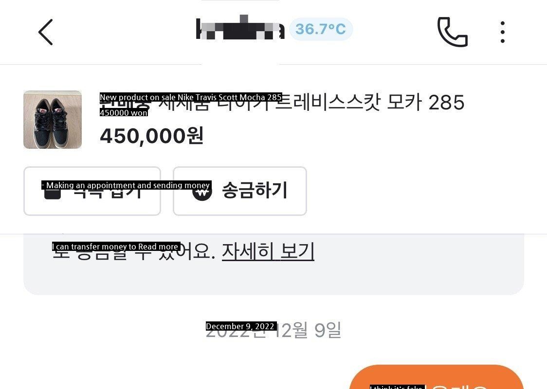The image size is (547, 389).
Task: Click the 송금하기 send money button
Action: pos(239,191)
